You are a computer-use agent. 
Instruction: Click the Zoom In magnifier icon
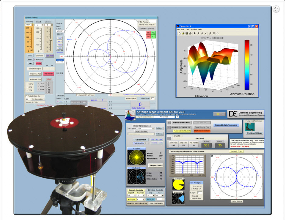[210, 33]
